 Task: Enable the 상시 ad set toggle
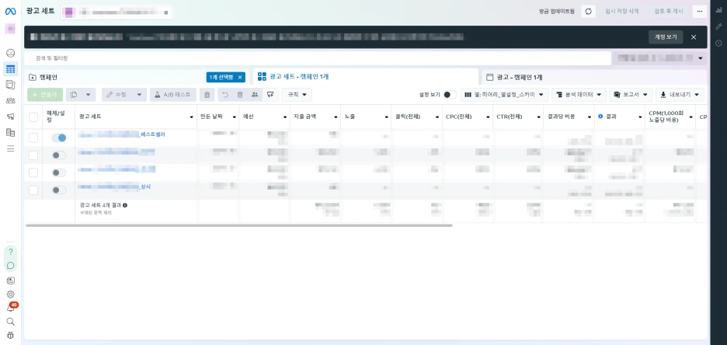pos(59,190)
